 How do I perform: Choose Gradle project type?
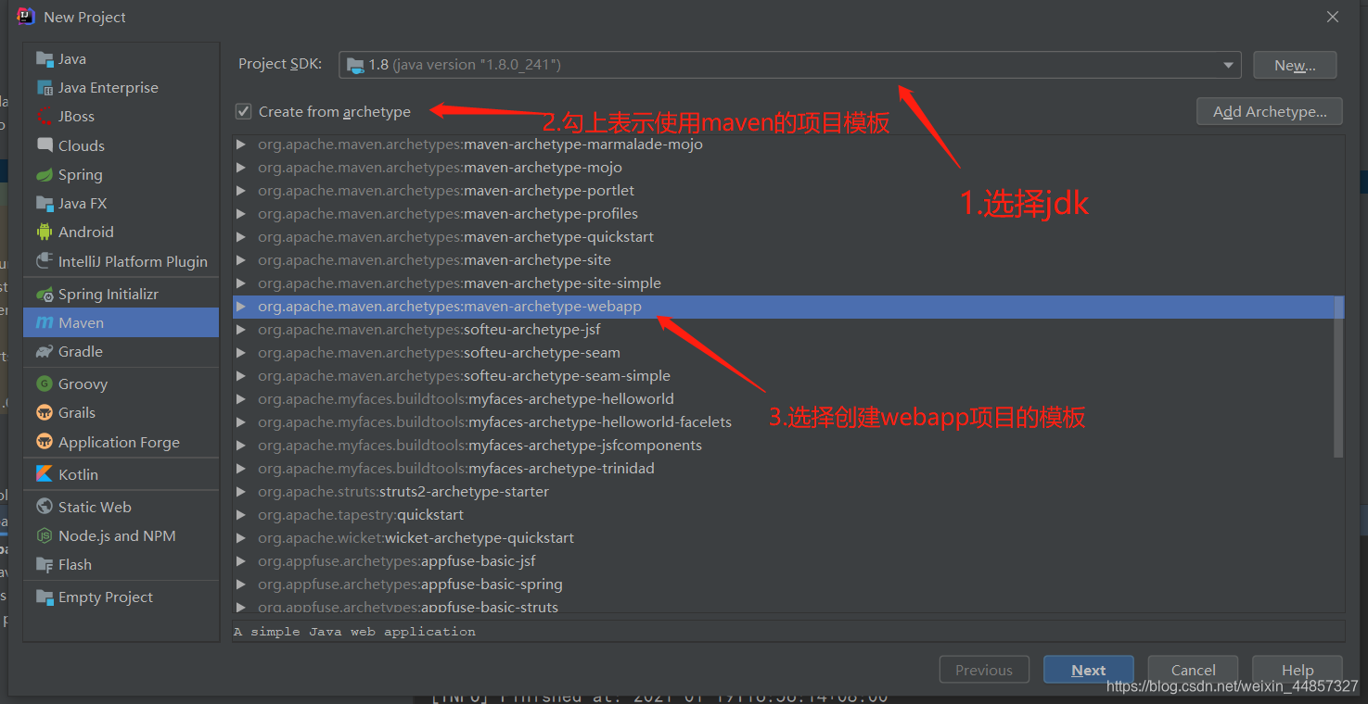click(x=121, y=352)
